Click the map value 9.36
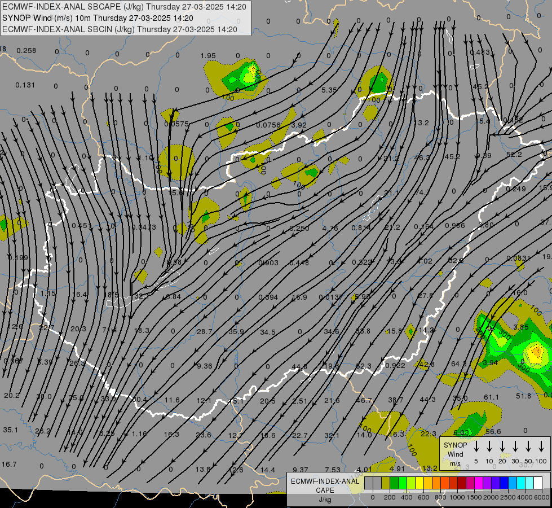Image resolution: width=552 pixels, height=508 pixels. (205, 366)
